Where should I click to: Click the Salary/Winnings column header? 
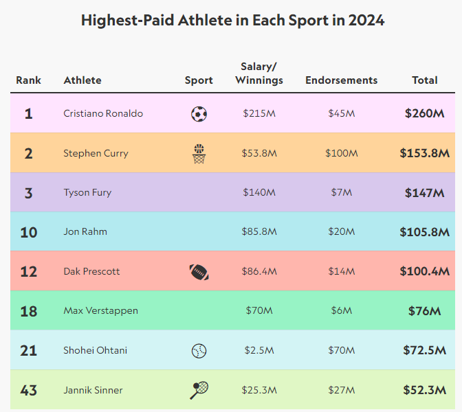click(259, 73)
